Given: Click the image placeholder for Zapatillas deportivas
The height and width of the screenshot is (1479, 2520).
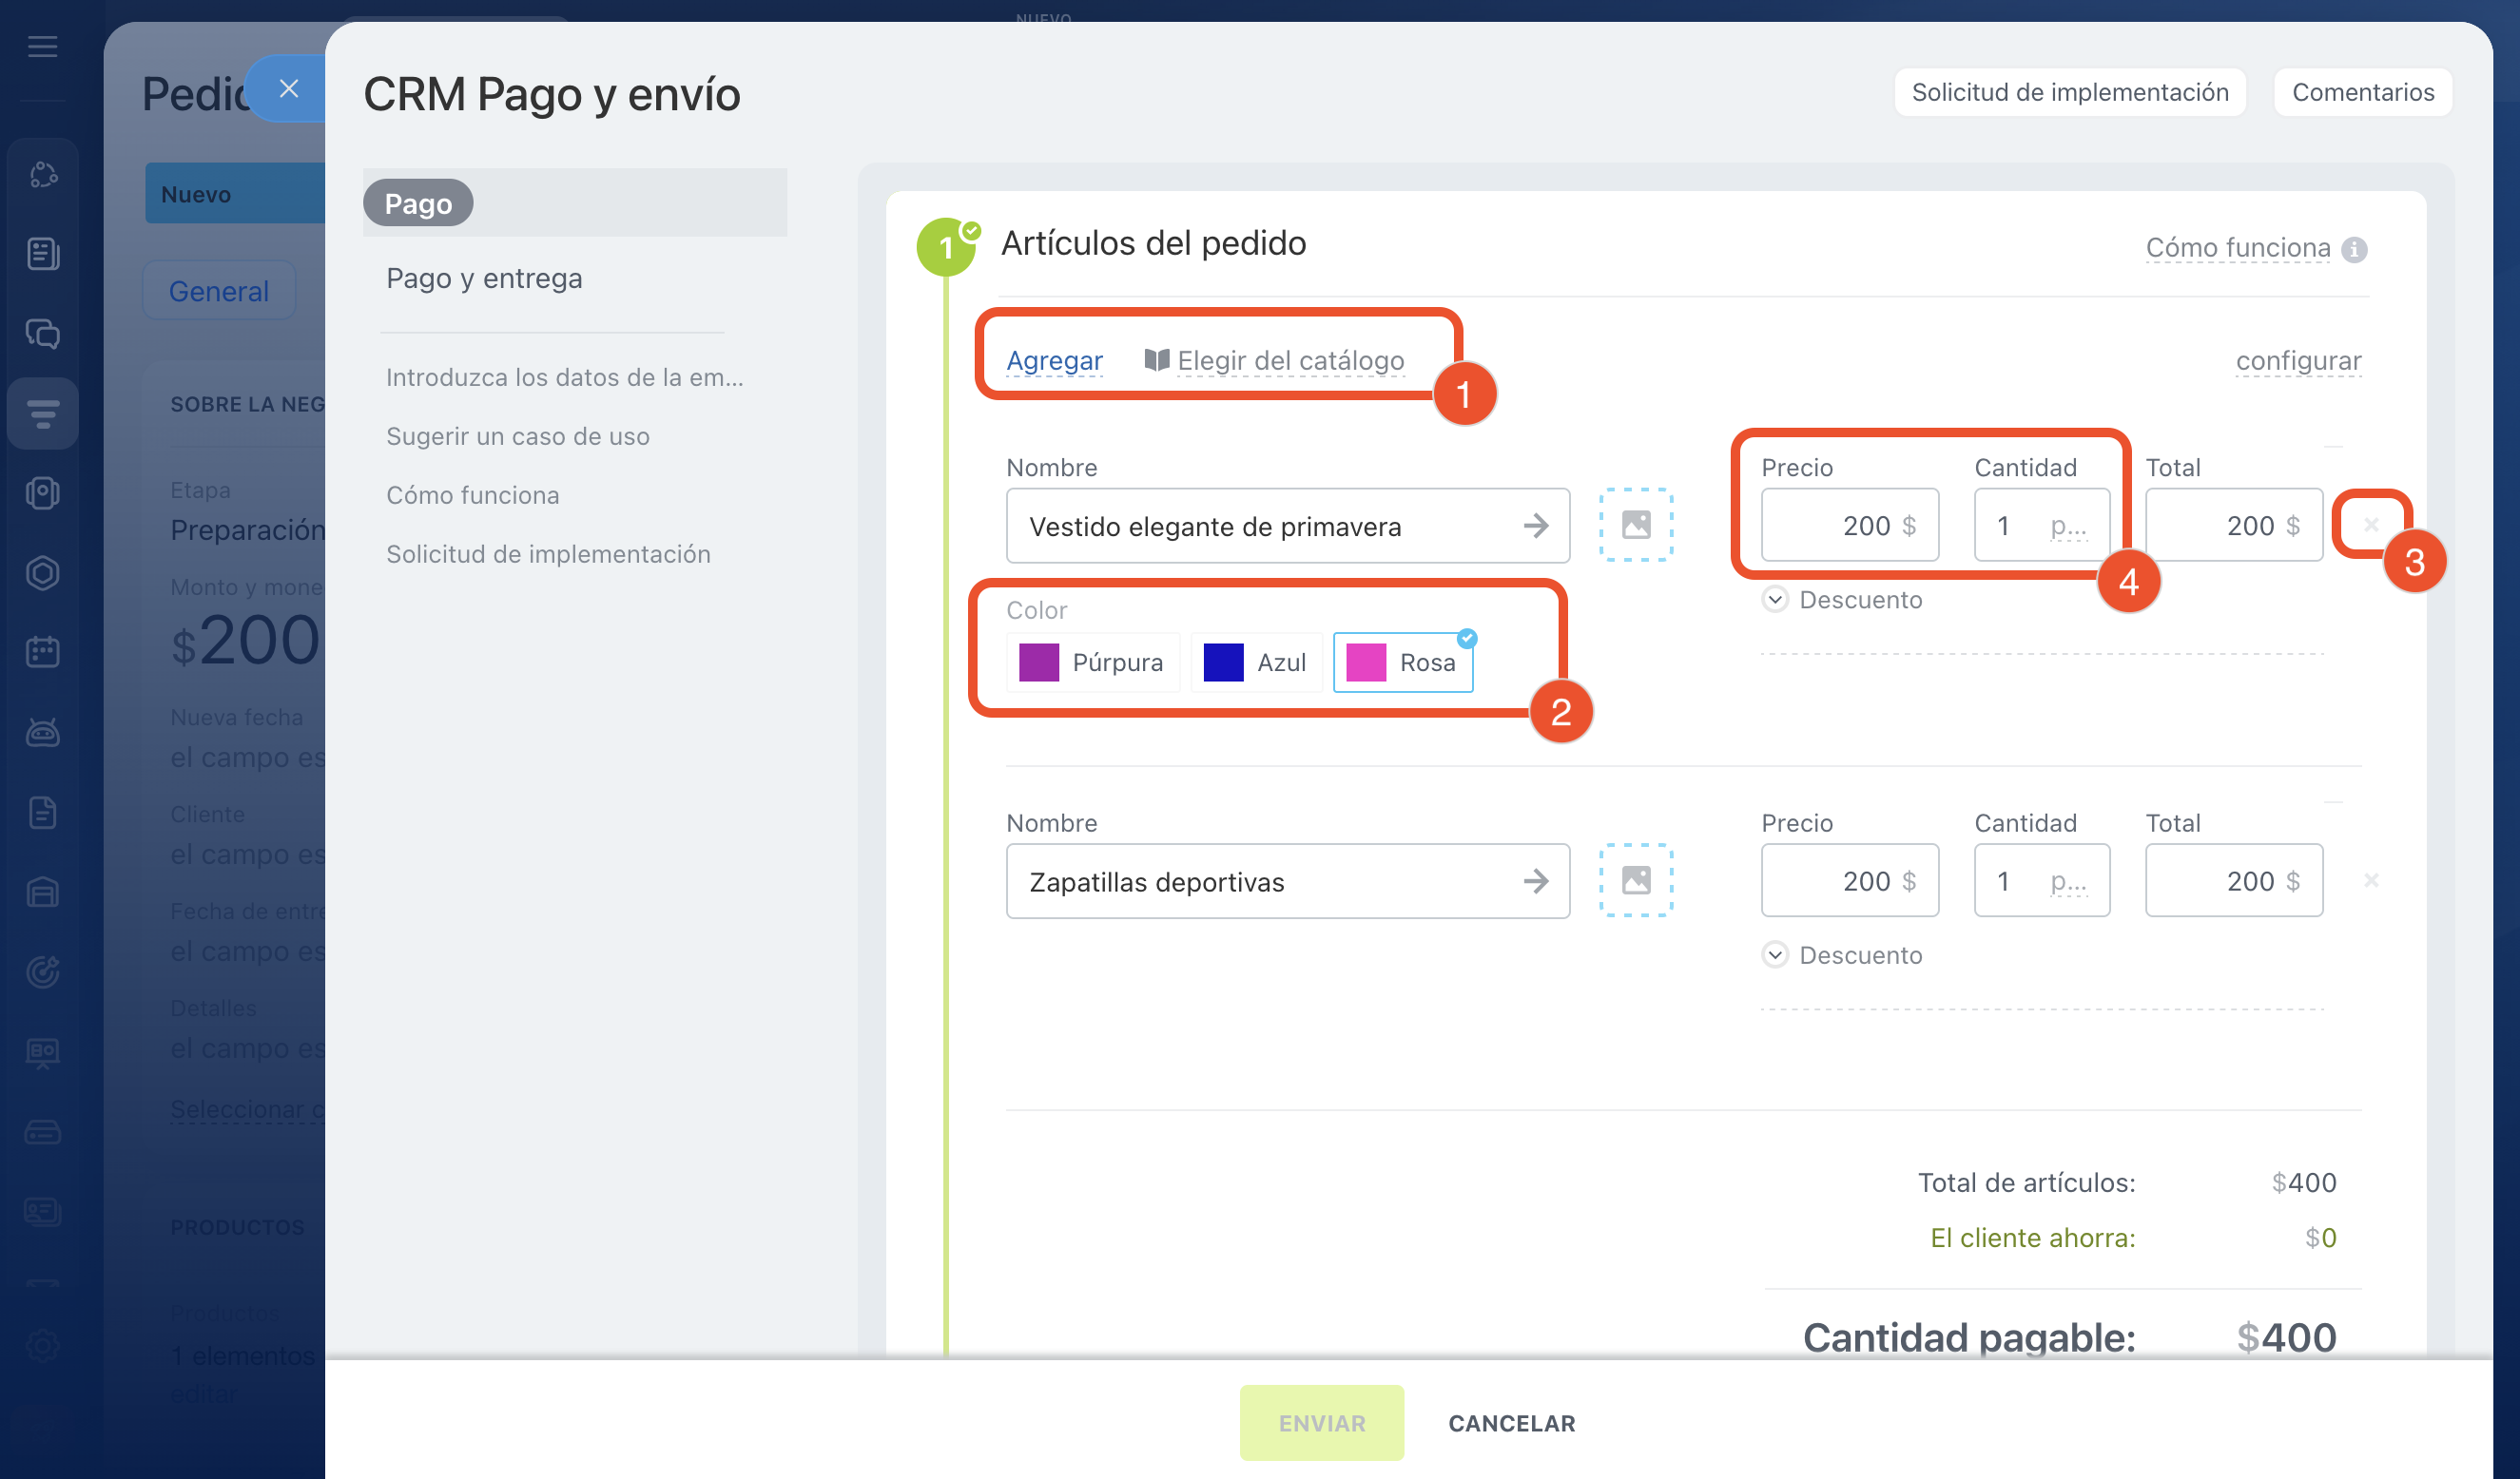Looking at the screenshot, I should [x=1636, y=880].
